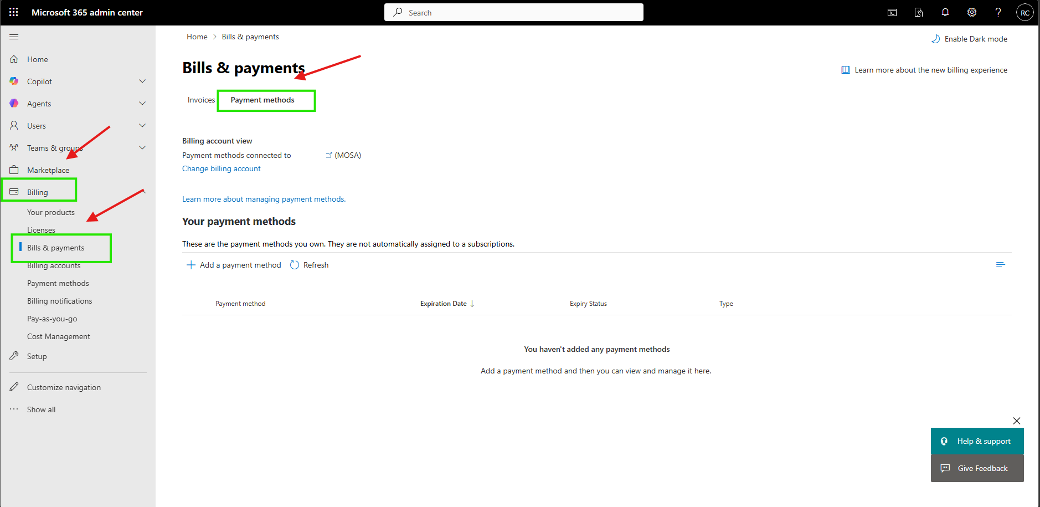
Task: Open Learn more about new billing experience
Action: coord(931,70)
